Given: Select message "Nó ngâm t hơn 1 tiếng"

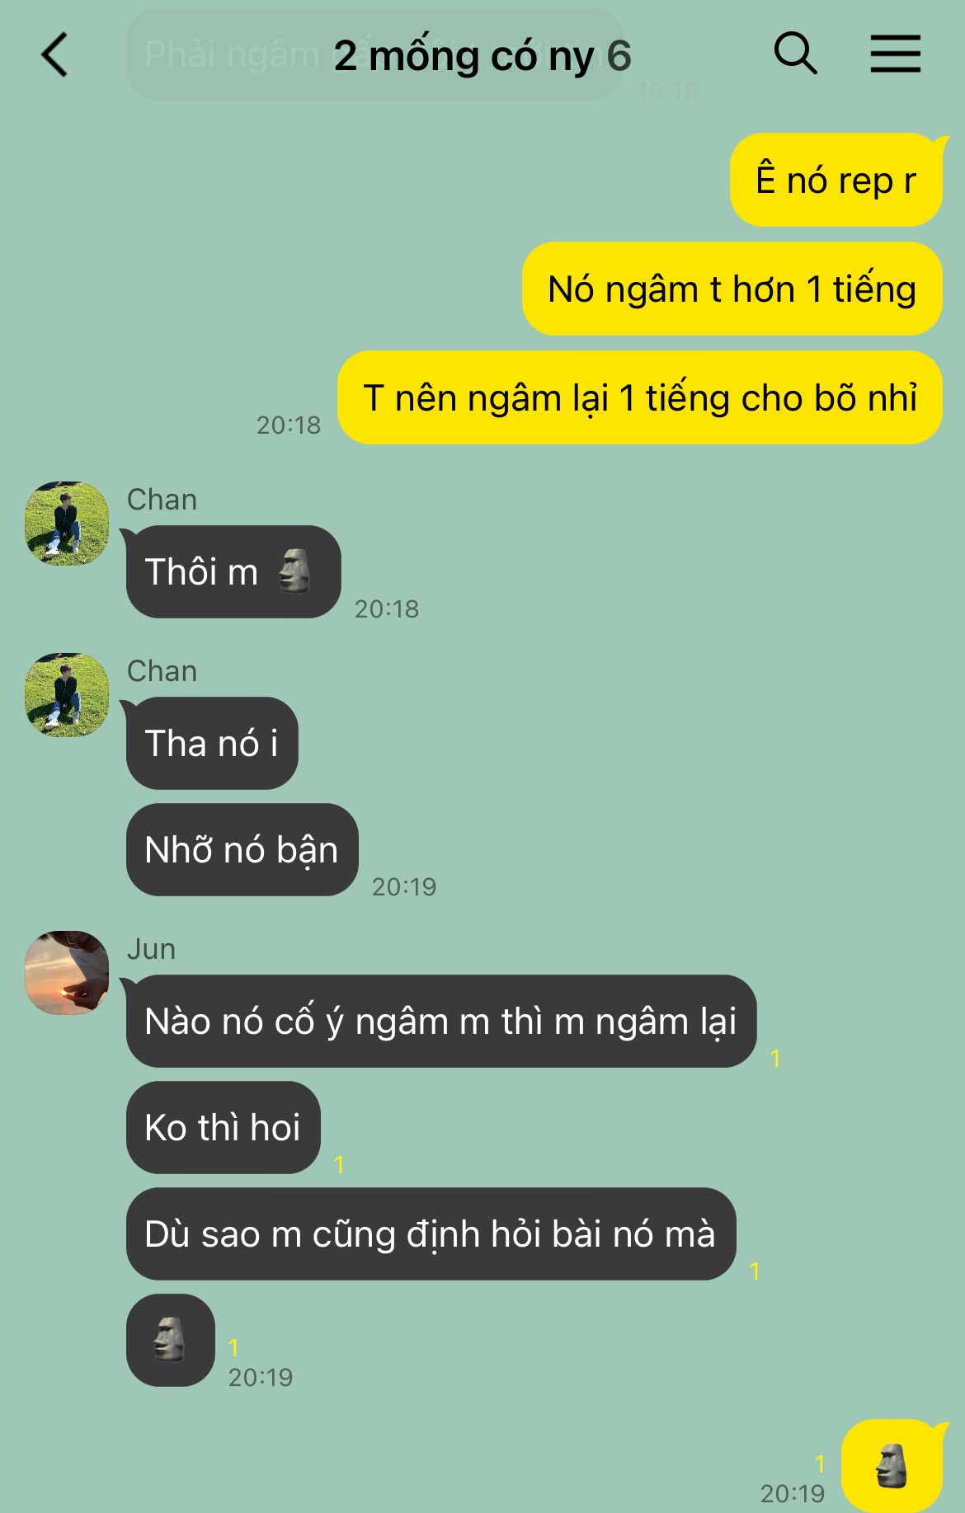Looking at the screenshot, I should click(x=732, y=289).
